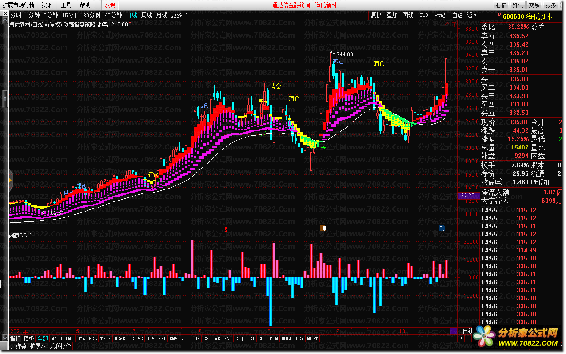Switch to the BOLL indicator

pos(287,338)
